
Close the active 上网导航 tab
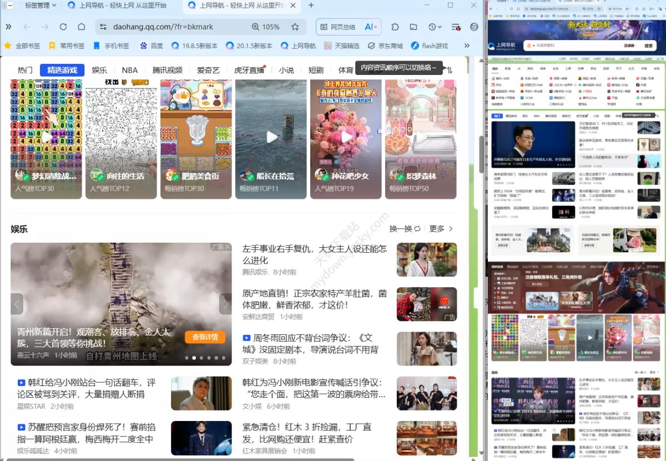coord(294,6)
